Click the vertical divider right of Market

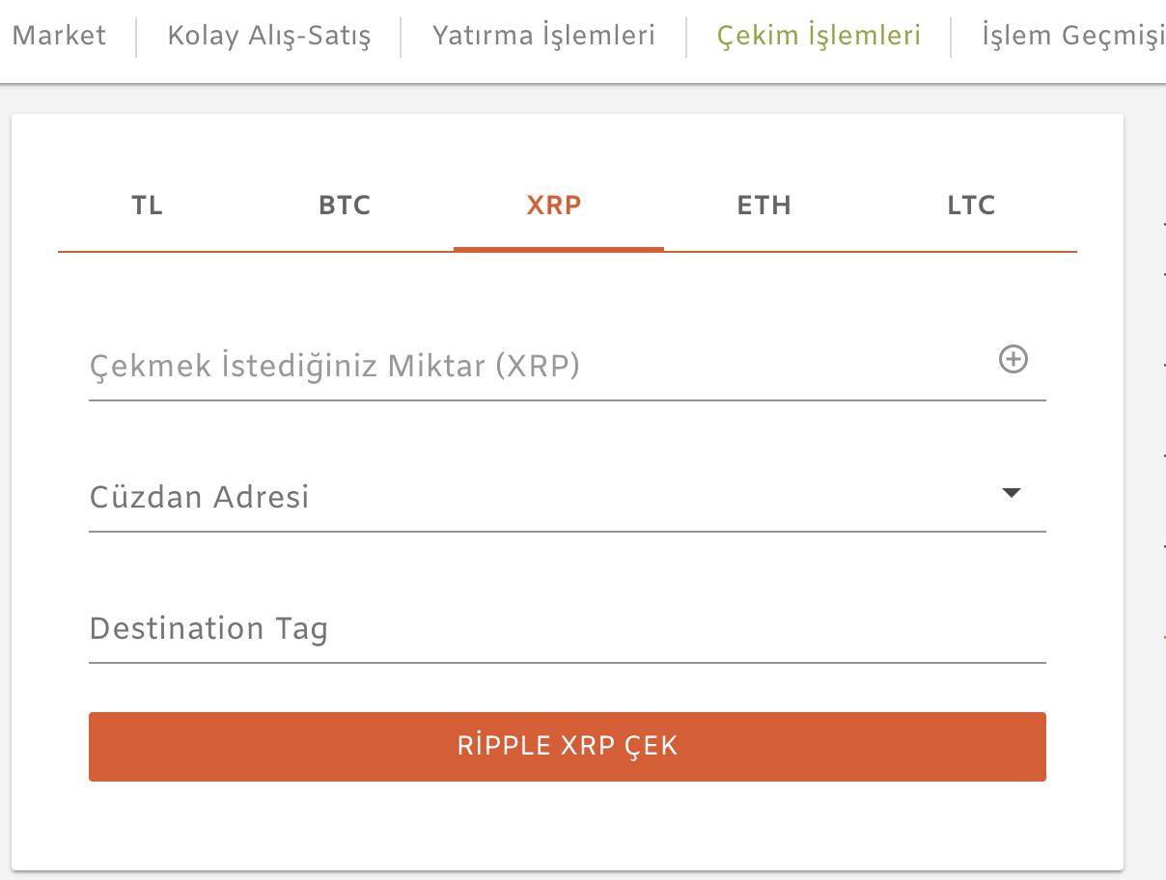coord(137,37)
